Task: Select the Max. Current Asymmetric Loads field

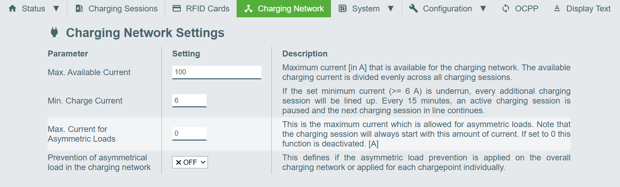Action: point(189,133)
